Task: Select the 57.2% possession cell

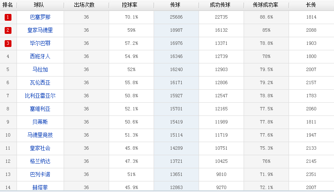Action: click(x=132, y=44)
